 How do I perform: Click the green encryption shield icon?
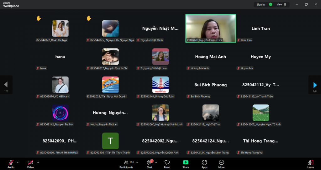pos(271,4)
